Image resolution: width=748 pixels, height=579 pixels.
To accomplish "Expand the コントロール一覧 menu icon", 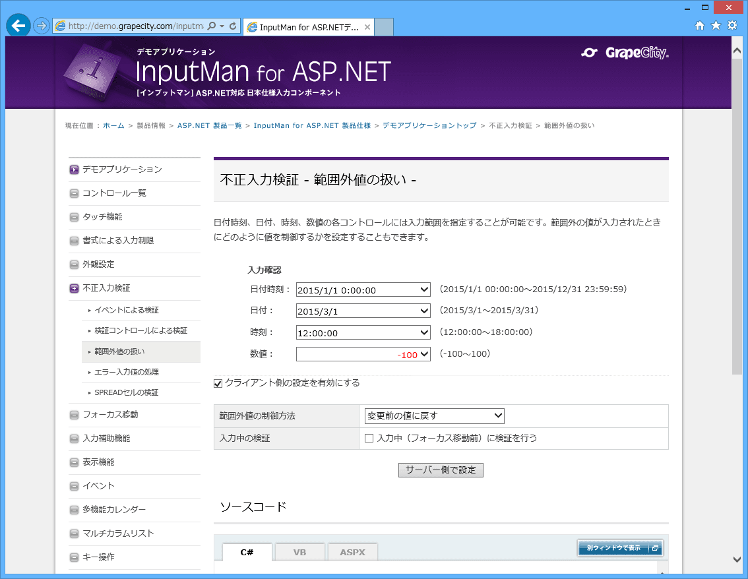I will pyautogui.click(x=74, y=194).
